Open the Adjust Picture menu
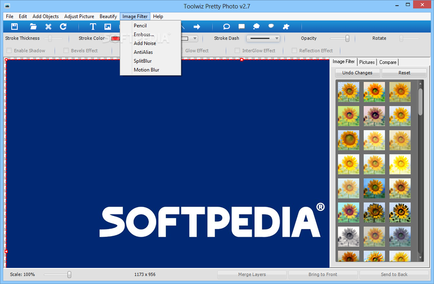This screenshot has width=434, height=284. (79, 16)
